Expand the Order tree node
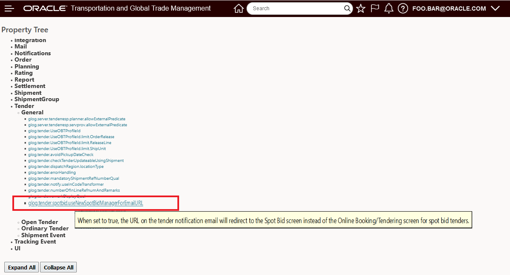This screenshot has height=275, width=510. [23, 60]
